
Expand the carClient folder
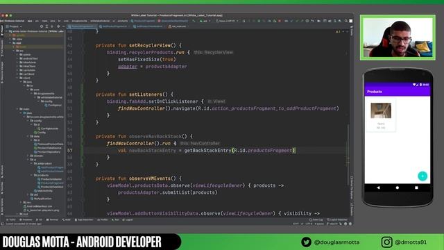click(x=17, y=74)
